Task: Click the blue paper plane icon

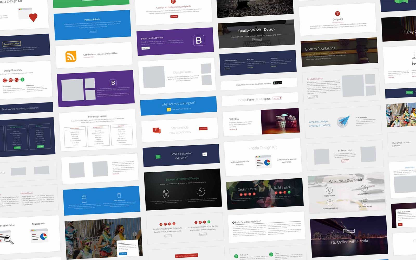Action: point(343,121)
